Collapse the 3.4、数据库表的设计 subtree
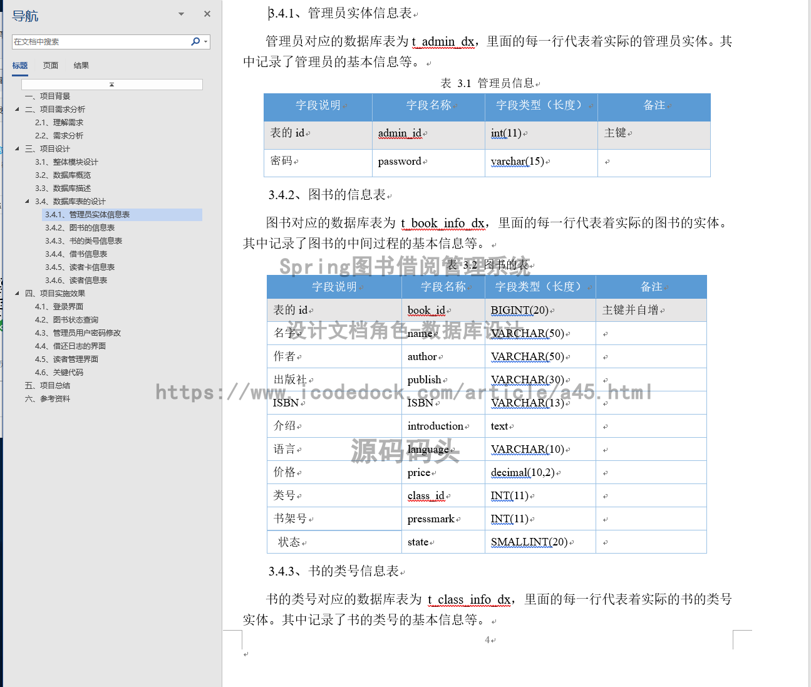Viewport: 811px width, 687px height. [x=27, y=201]
